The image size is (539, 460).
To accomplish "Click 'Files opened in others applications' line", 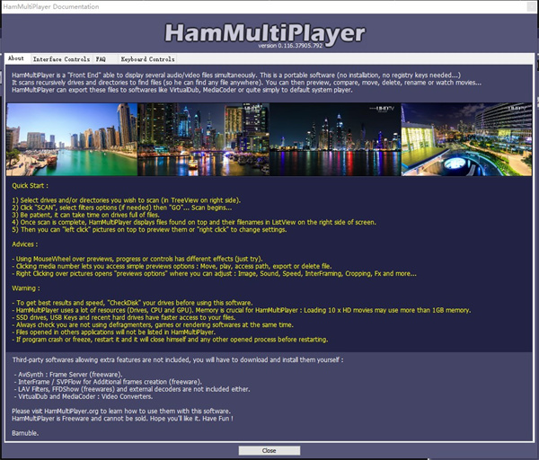I will click(x=113, y=332).
